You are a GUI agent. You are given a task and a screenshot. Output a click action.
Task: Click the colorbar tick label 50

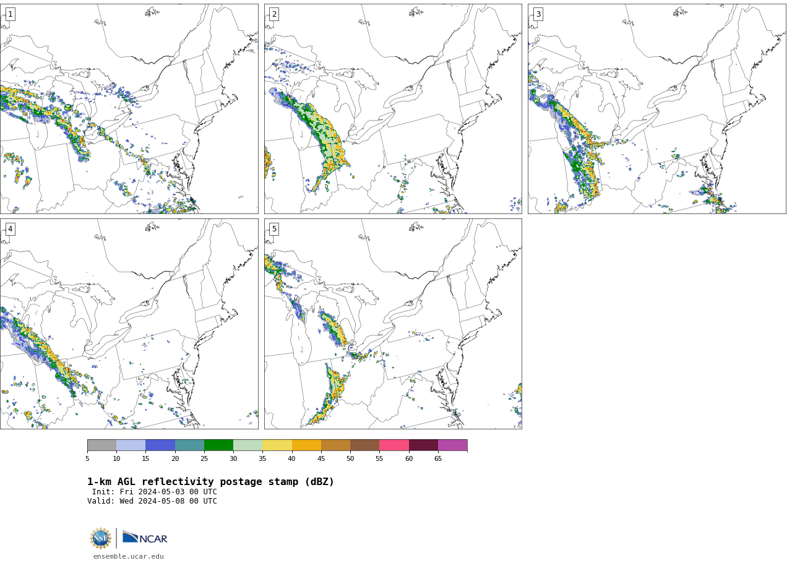pos(350,458)
